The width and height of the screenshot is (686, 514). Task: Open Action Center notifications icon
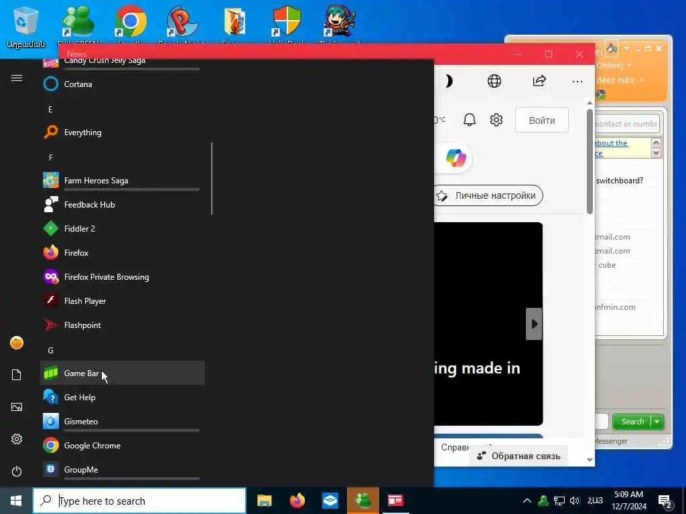(x=665, y=502)
